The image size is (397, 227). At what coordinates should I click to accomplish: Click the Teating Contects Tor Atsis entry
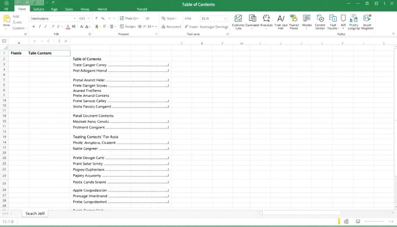tap(95, 137)
